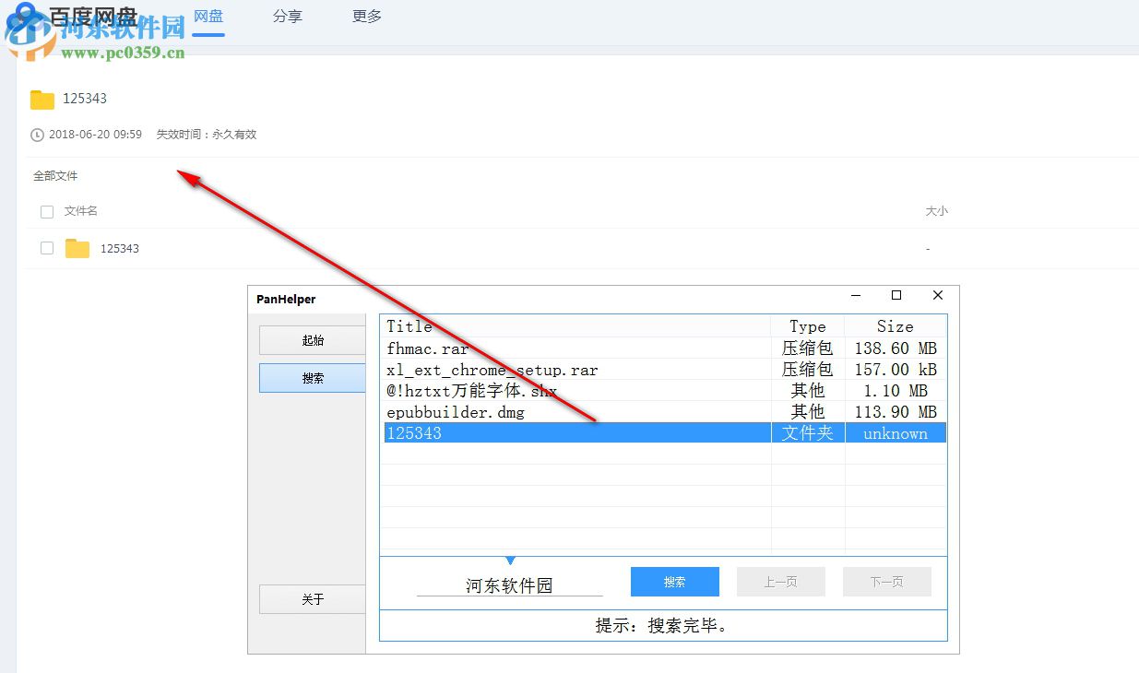The height and width of the screenshot is (673, 1139).
Task: Check the checkbox next to folder 125343
Action: click(x=46, y=248)
